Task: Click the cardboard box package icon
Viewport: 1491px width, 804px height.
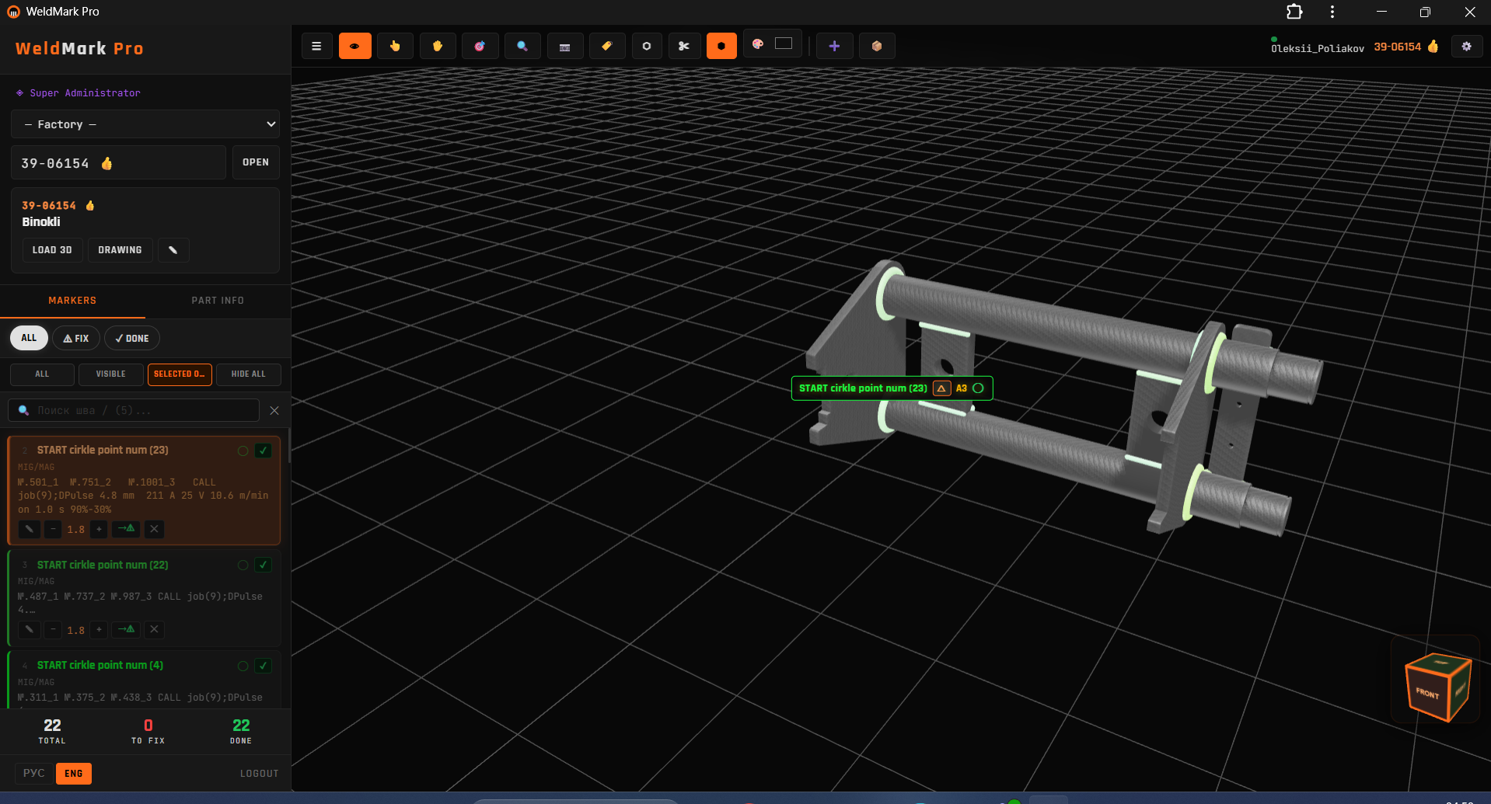Action: [x=877, y=47]
